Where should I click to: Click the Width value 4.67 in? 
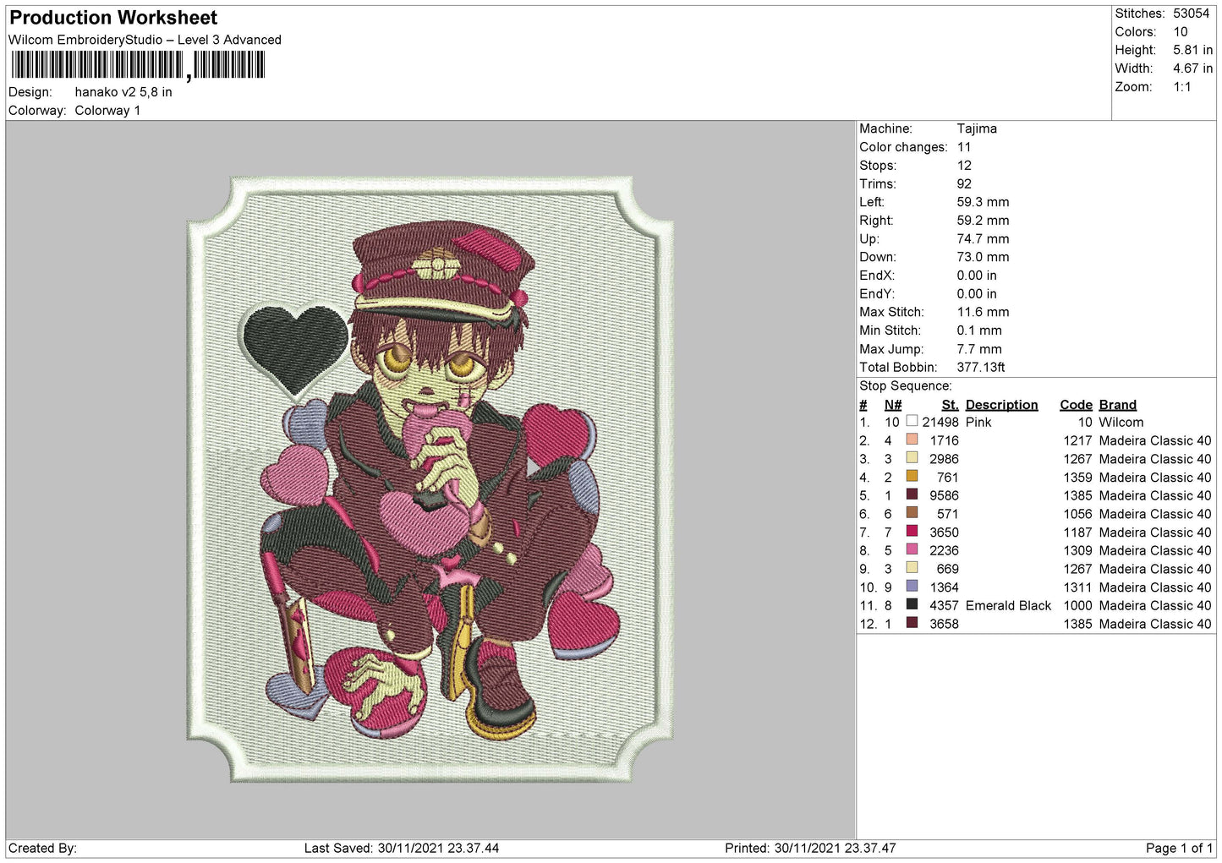pos(1192,68)
